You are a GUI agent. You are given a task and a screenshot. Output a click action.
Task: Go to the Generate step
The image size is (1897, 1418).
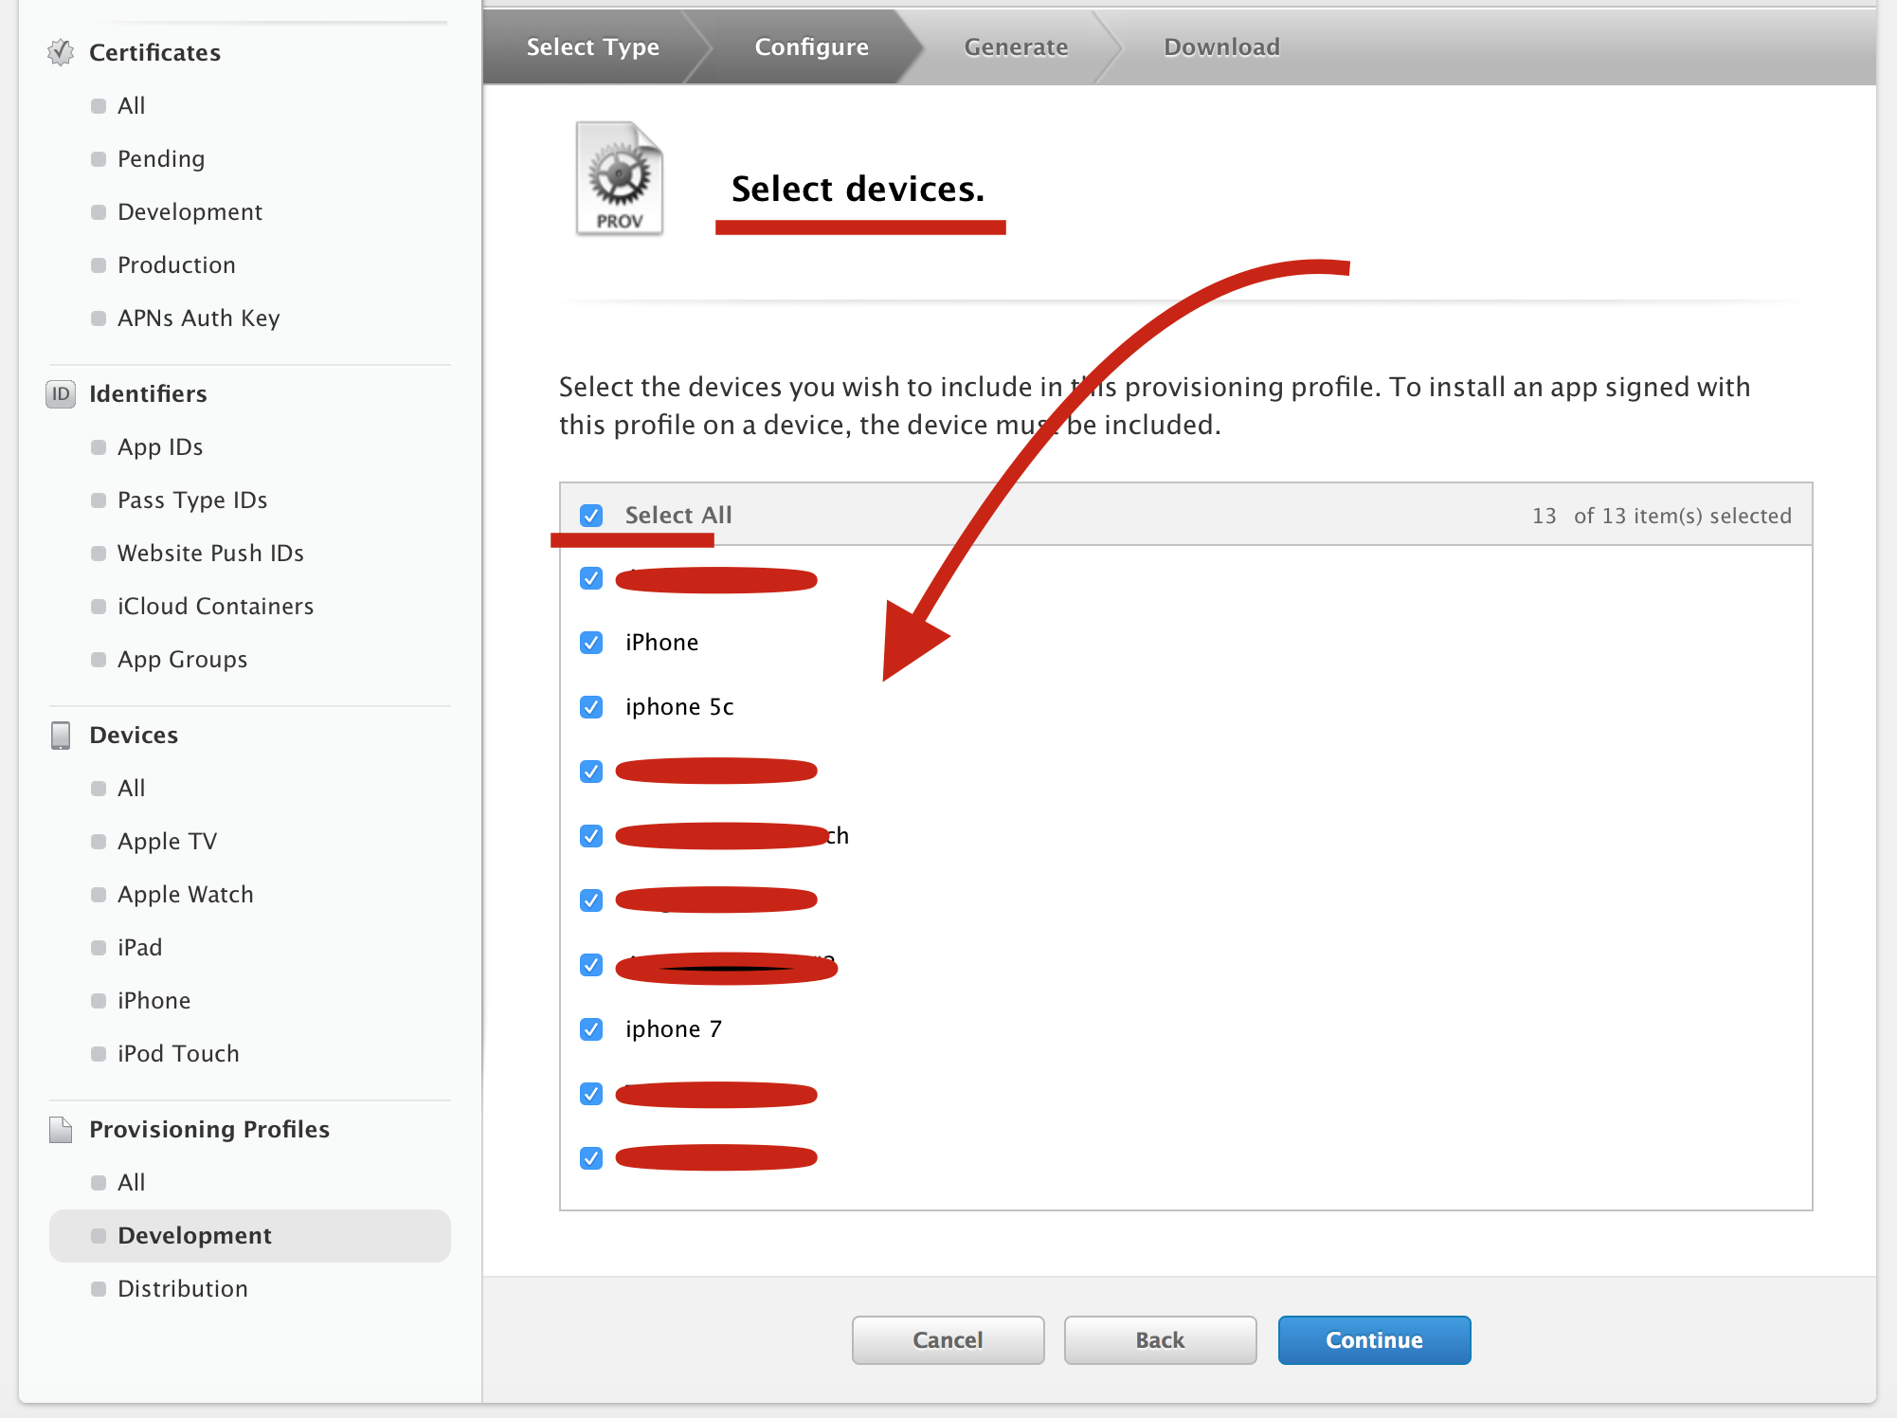click(1016, 46)
